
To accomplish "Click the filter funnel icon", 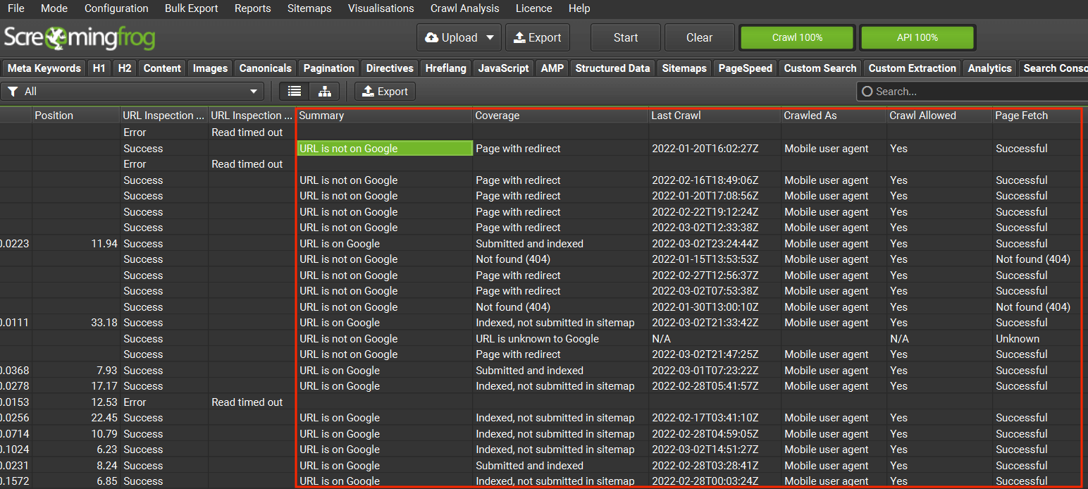I will coord(13,92).
